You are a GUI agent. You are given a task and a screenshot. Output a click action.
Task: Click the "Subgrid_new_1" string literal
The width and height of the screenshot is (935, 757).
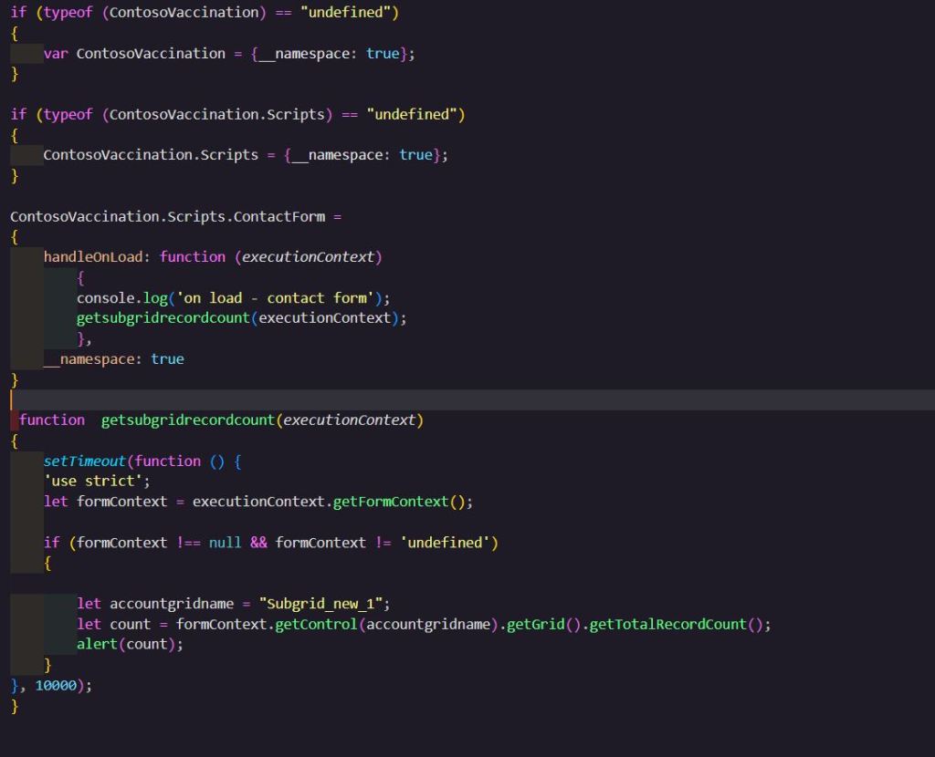click(324, 604)
